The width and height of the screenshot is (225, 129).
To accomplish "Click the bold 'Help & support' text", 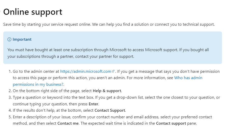I will [x=107, y=91].
